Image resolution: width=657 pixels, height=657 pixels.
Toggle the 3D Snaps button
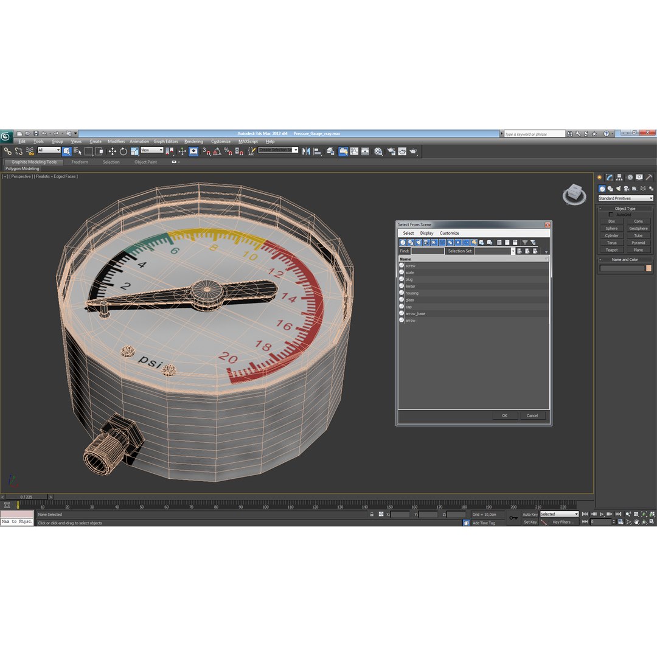[x=206, y=151]
